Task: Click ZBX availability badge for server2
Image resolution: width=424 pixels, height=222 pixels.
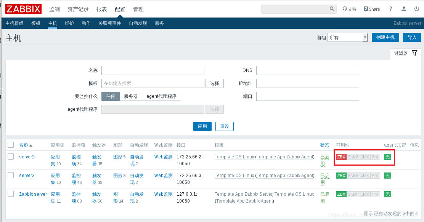Action: (341, 157)
